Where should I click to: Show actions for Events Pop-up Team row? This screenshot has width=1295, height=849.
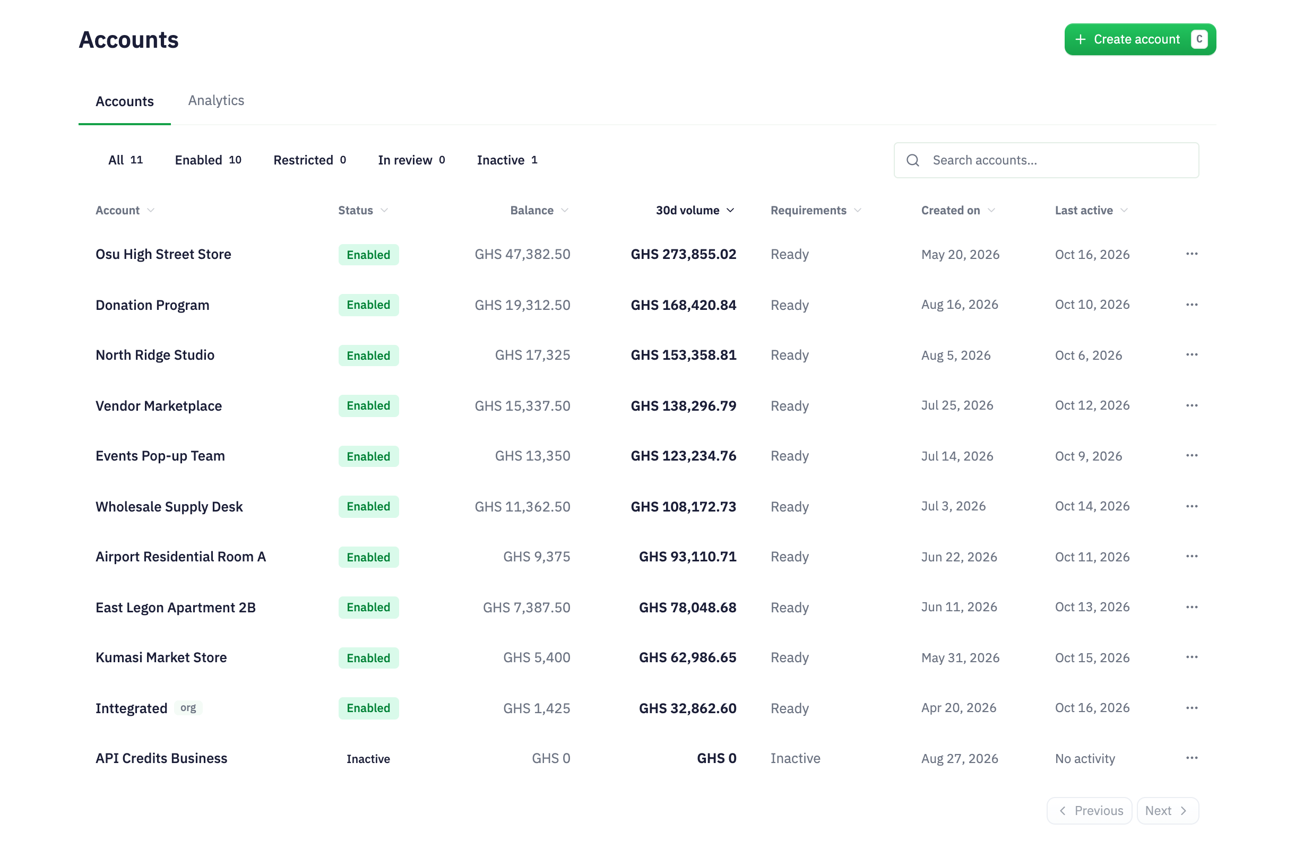coord(1192,455)
